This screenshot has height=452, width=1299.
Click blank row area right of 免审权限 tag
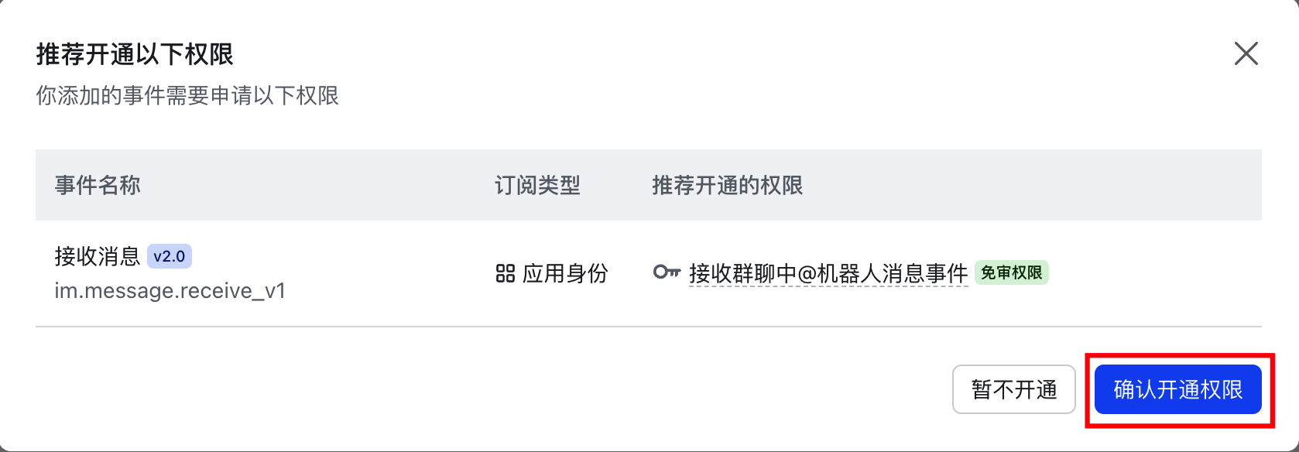click(x=1153, y=273)
